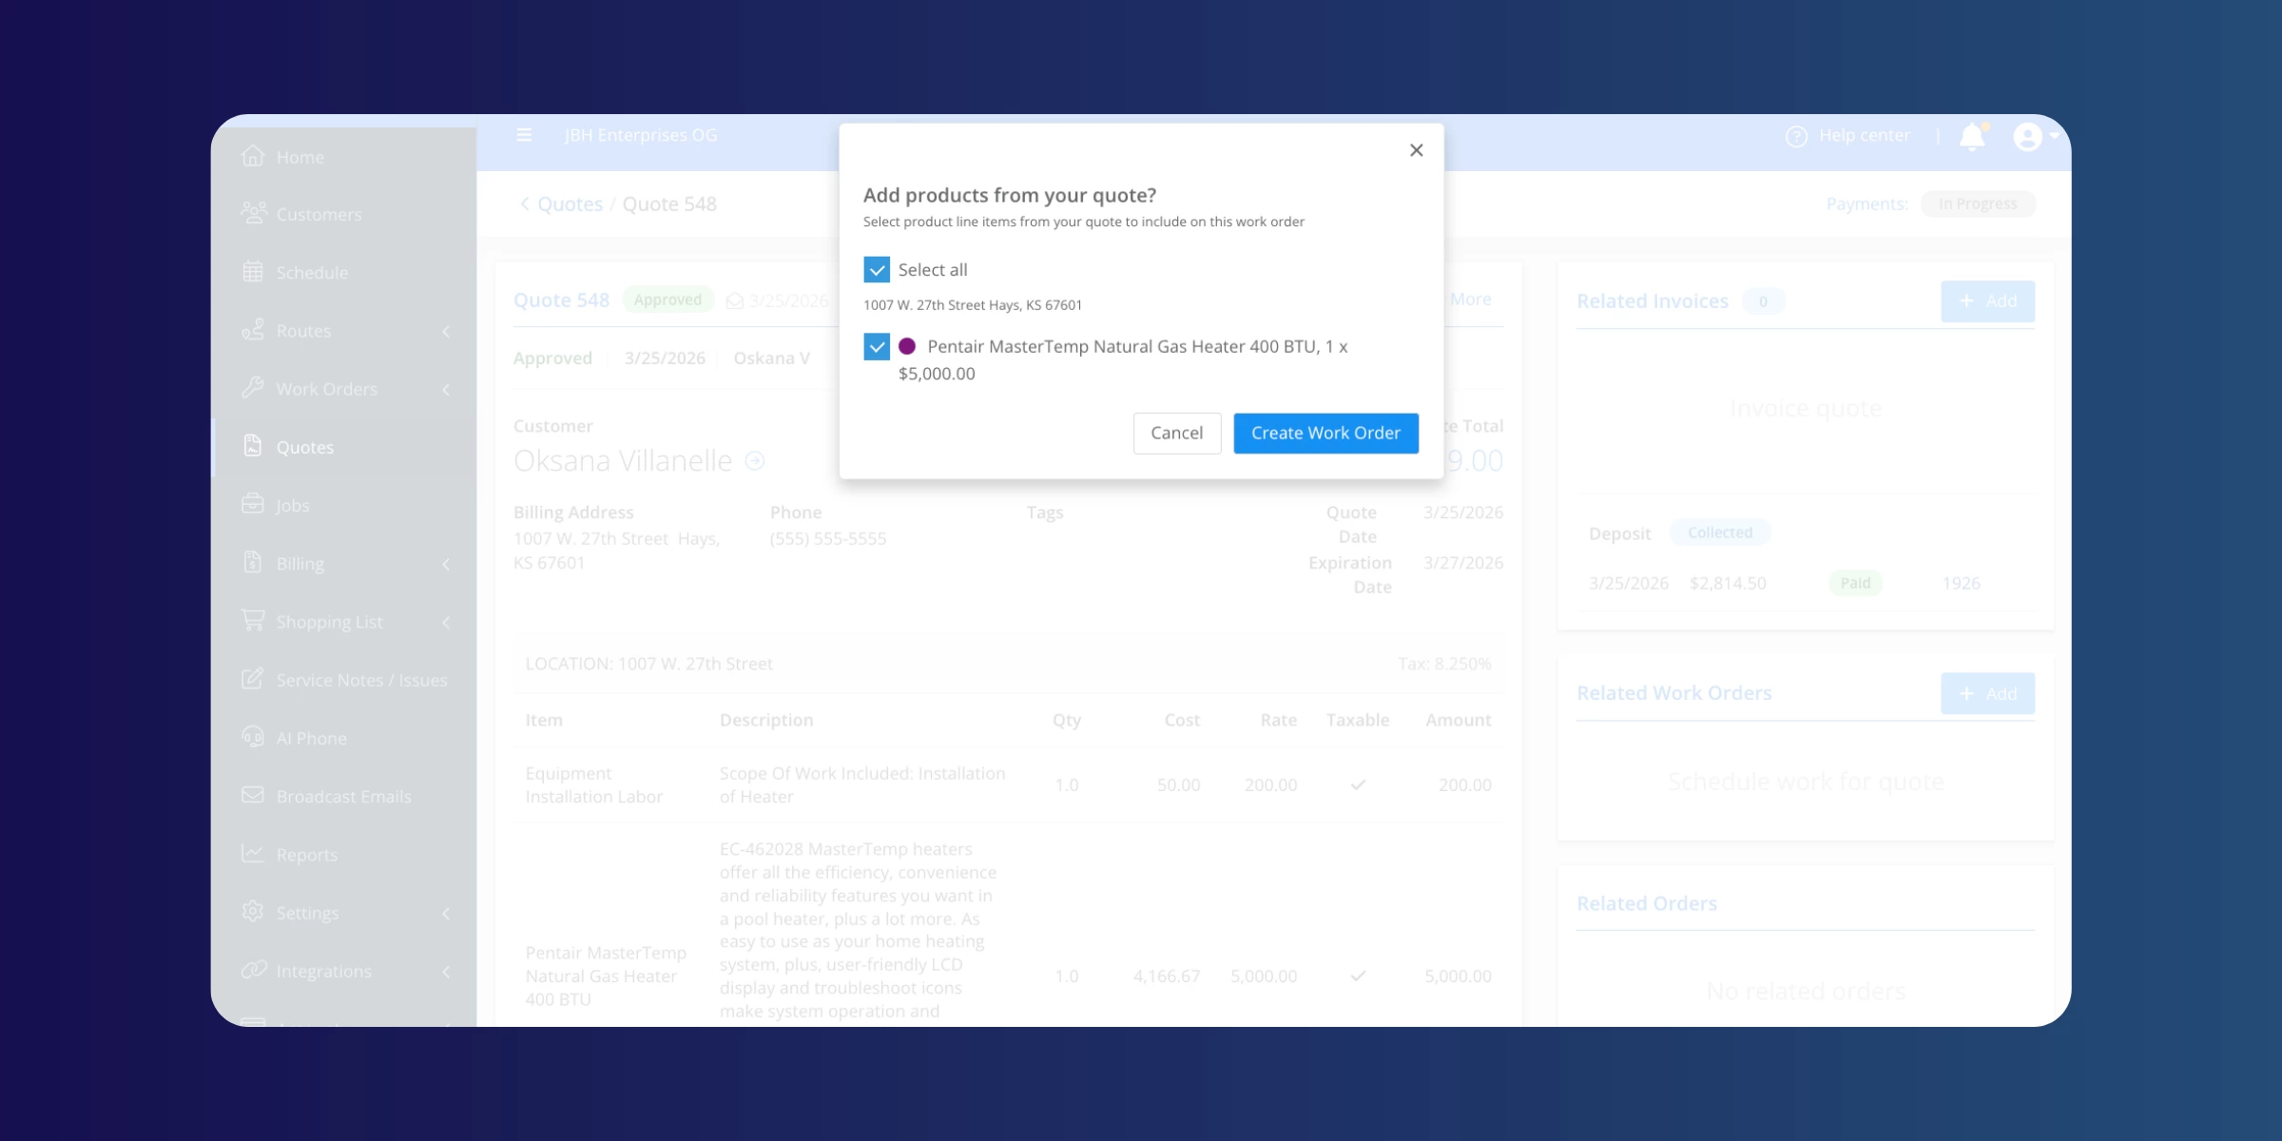The height and width of the screenshot is (1141, 2282).
Task: Expand the Work Orders submenu chevron
Action: tap(446, 389)
